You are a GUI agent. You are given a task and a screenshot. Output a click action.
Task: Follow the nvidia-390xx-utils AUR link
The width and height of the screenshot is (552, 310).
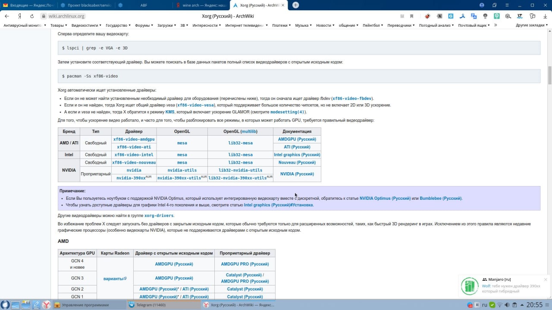point(179,178)
